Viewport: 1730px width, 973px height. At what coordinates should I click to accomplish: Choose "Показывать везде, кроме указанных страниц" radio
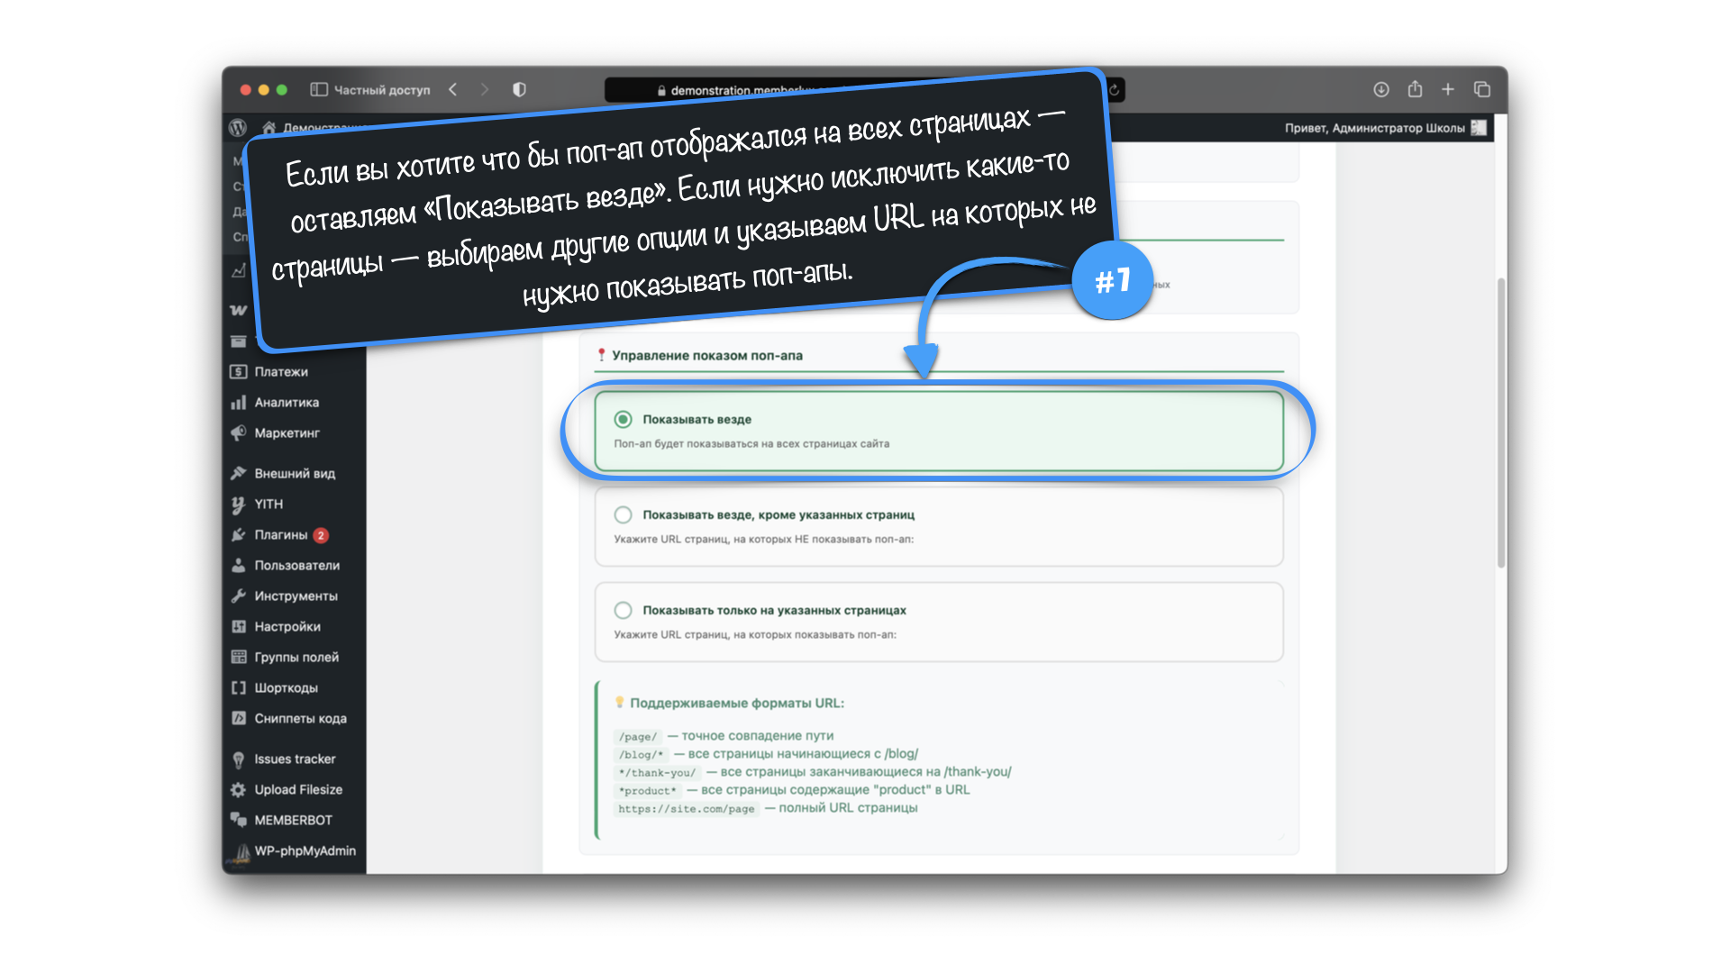[x=623, y=515]
